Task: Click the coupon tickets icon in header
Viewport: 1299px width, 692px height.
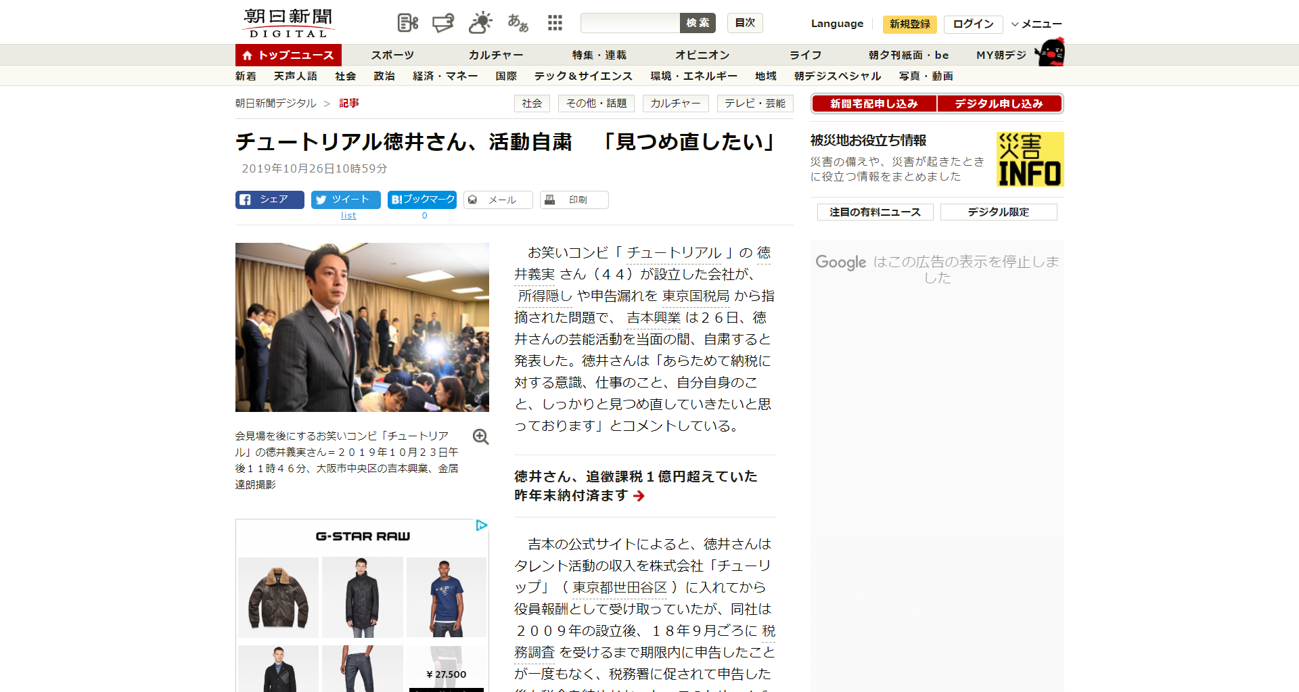Action: tap(443, 23)
